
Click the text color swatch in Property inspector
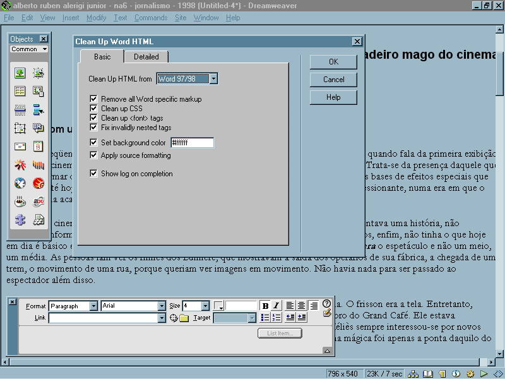(x=219, y=306)
